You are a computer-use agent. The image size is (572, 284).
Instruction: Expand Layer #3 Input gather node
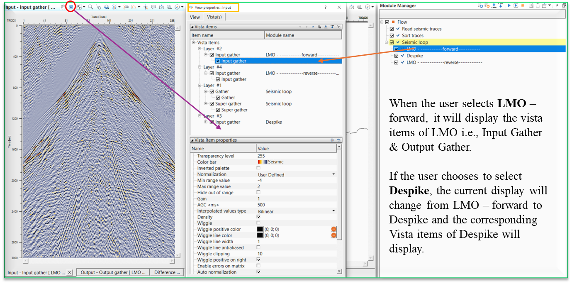click(206, 122)
